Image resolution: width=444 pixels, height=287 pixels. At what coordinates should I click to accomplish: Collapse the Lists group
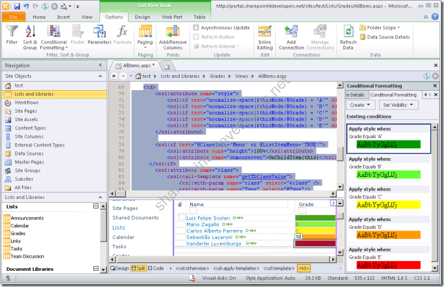click(x=96, y=206)
